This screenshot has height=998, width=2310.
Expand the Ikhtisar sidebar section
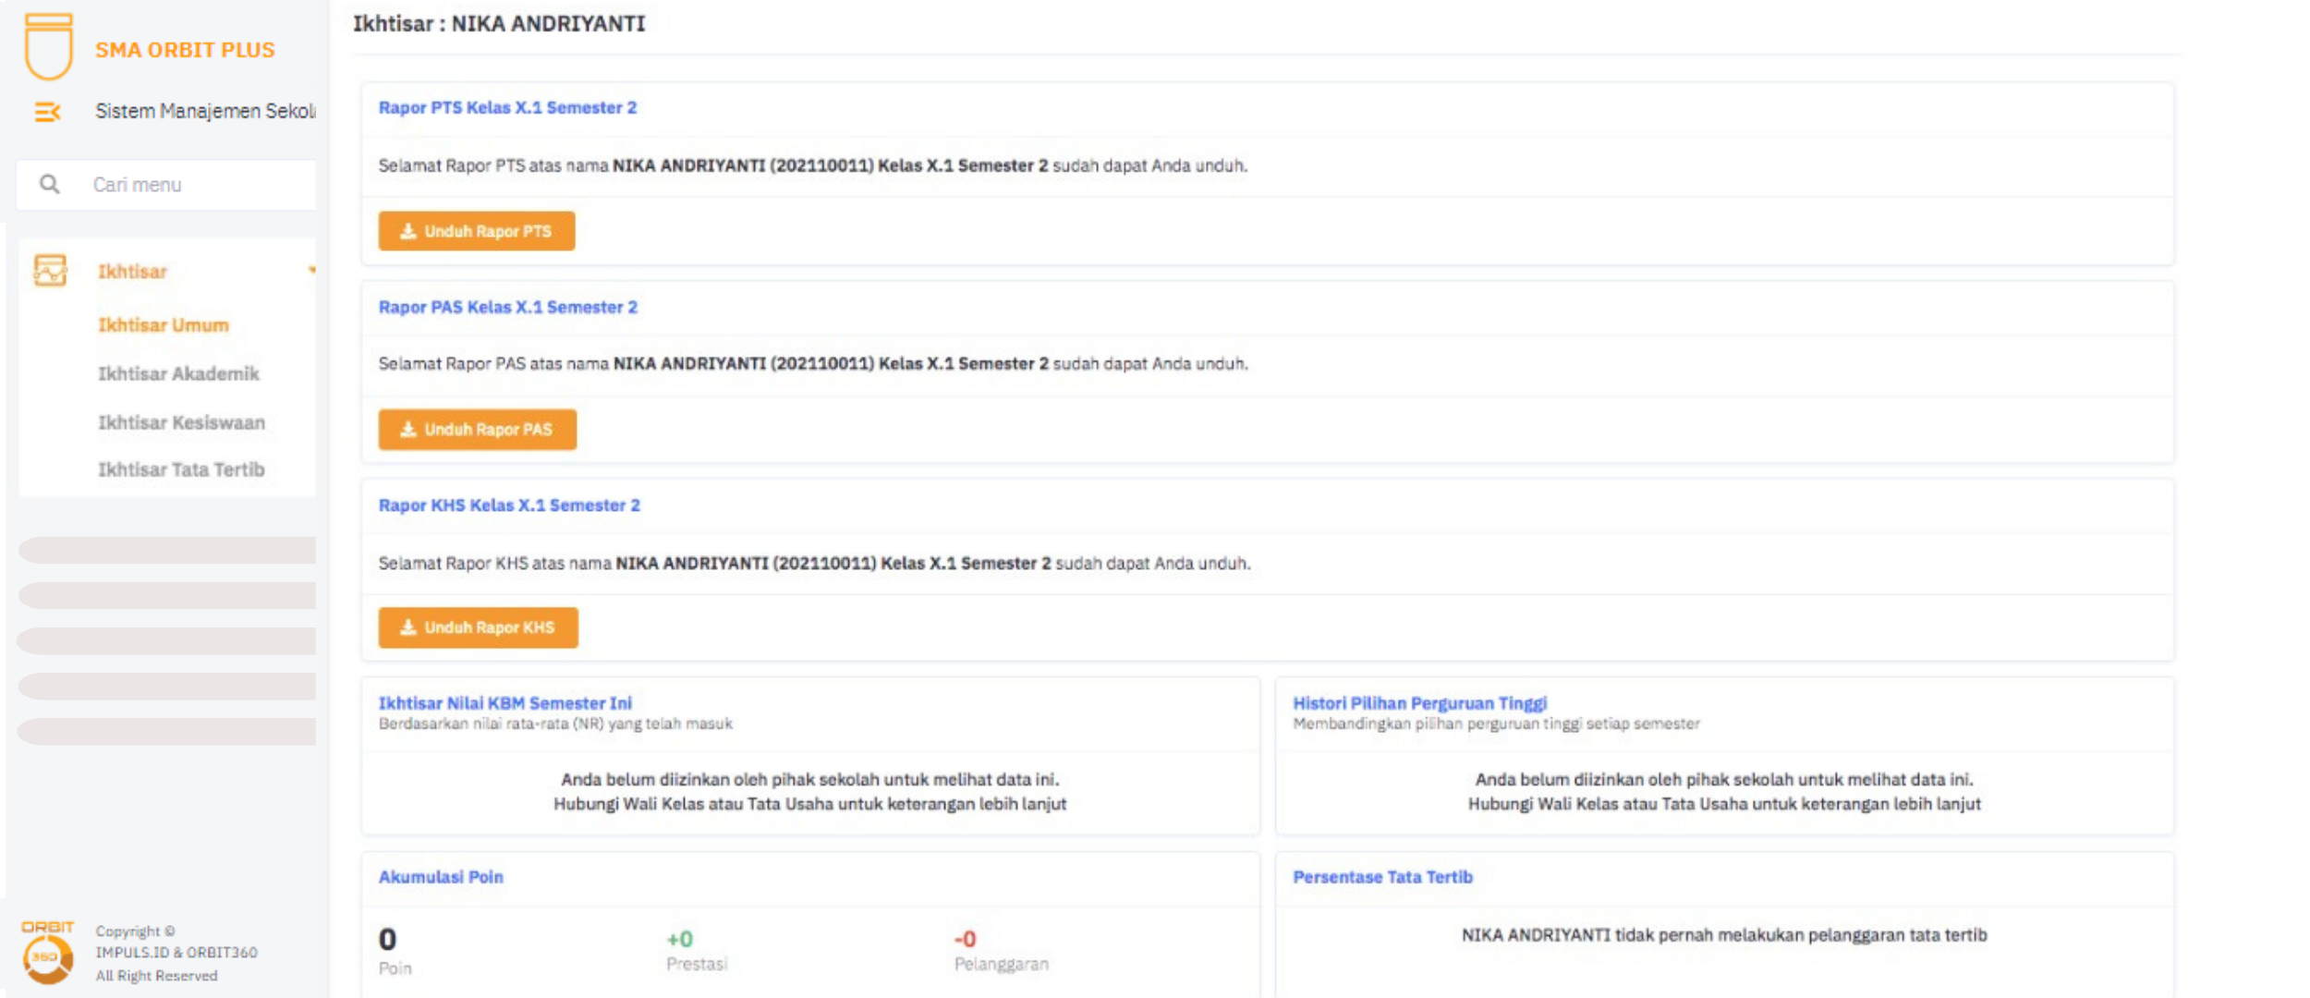[x=132, y=272]
